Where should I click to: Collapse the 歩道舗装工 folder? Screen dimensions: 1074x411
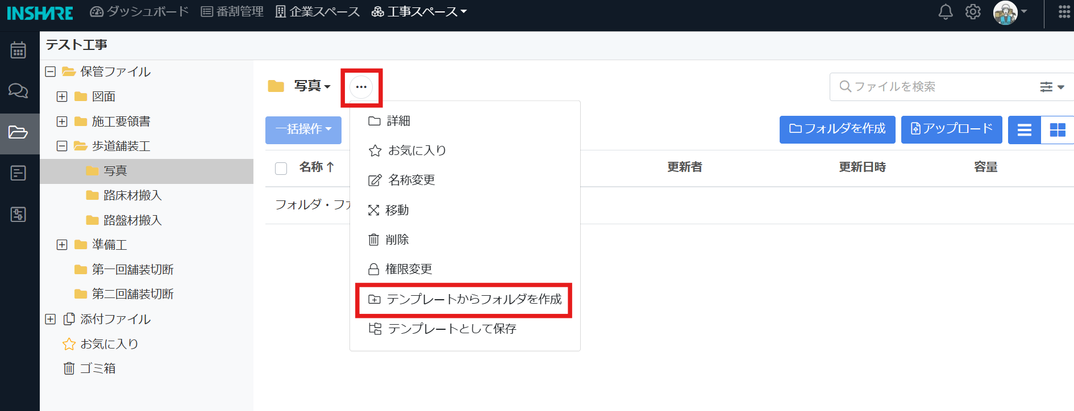click(x=62, y=146)
